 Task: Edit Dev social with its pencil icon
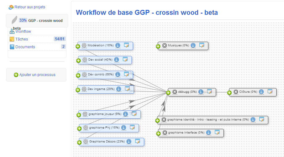click(125, 59)
